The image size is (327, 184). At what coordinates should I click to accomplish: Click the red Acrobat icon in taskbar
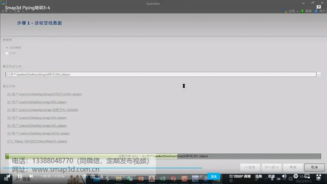point(152,179)
